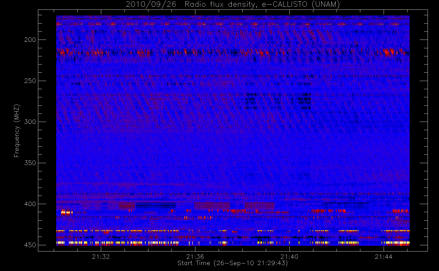Click the 21:32 time tick label
Viewport: 439px width, 271px height.
pyautogui.click(x=101, y=257)
